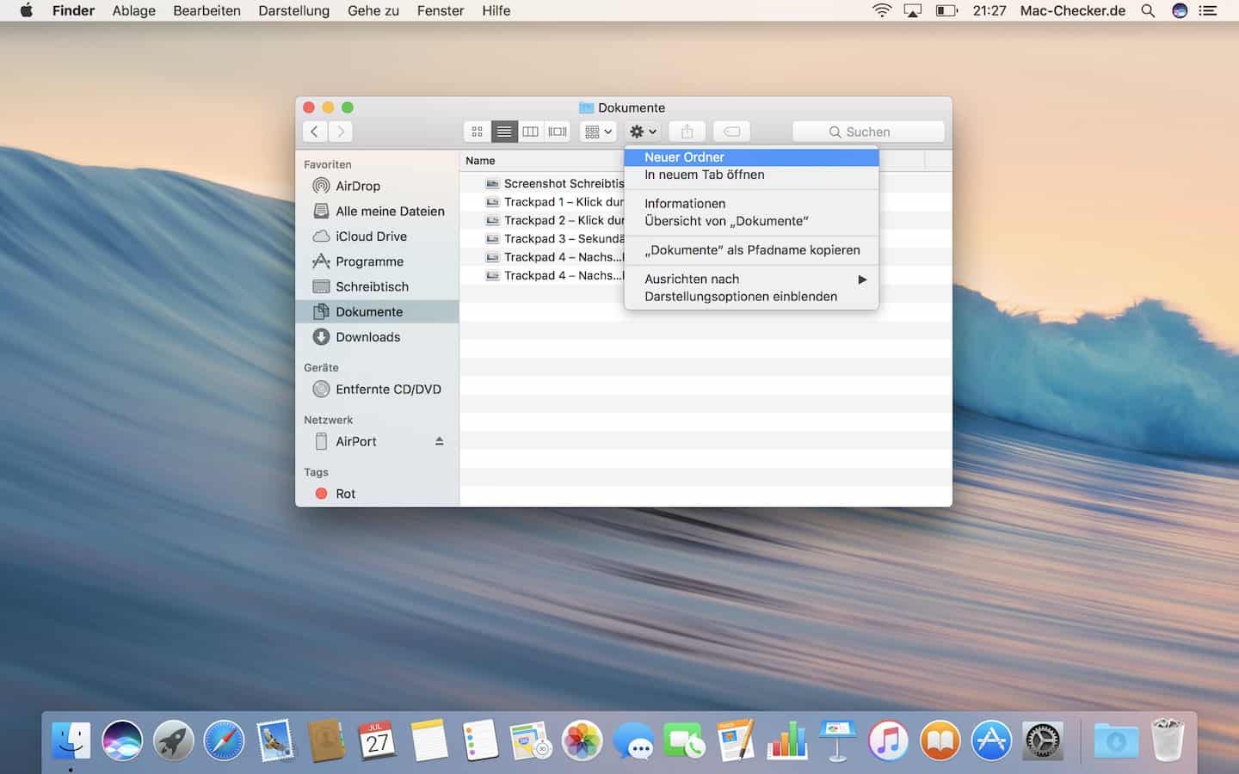Open iCloud Drive in the sidebar
This screenshot has width=1239, height=774.
(377, 236)
